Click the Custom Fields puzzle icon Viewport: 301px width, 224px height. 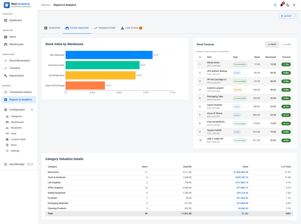click(x=7, y=139)
